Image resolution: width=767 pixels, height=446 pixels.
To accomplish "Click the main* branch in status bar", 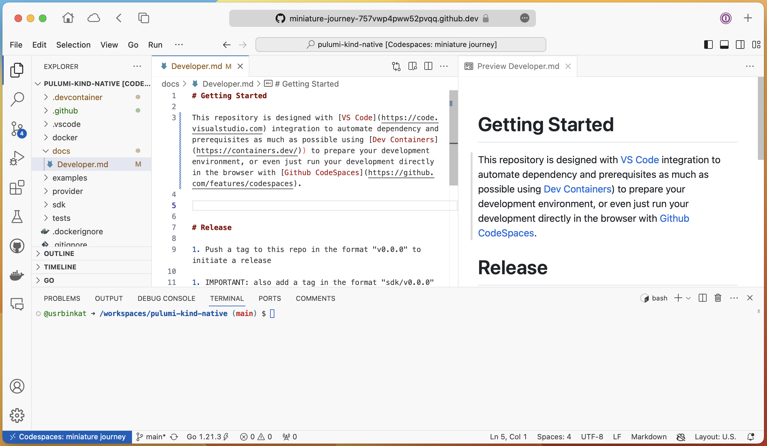I will tap(151, 437).
